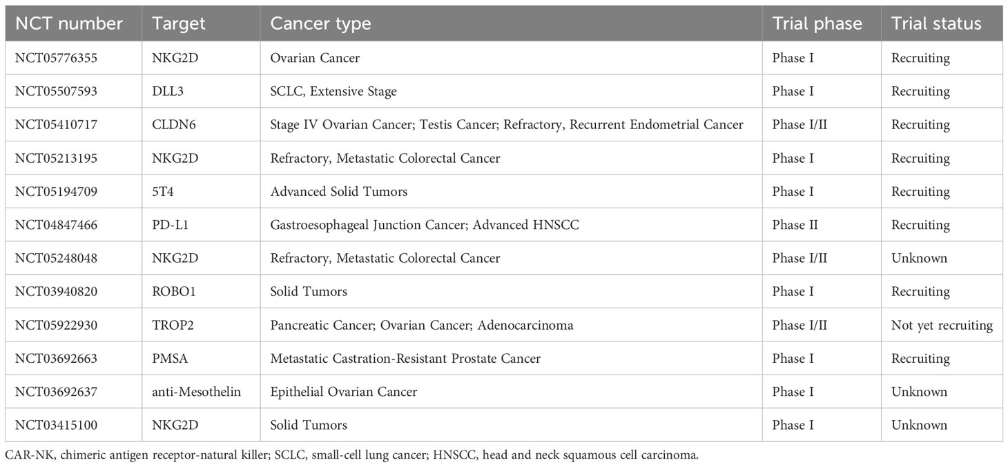This screenshot has height=467, width=1008.
Task: Select the Trial phase column header
Action: (x=817, y=23)
